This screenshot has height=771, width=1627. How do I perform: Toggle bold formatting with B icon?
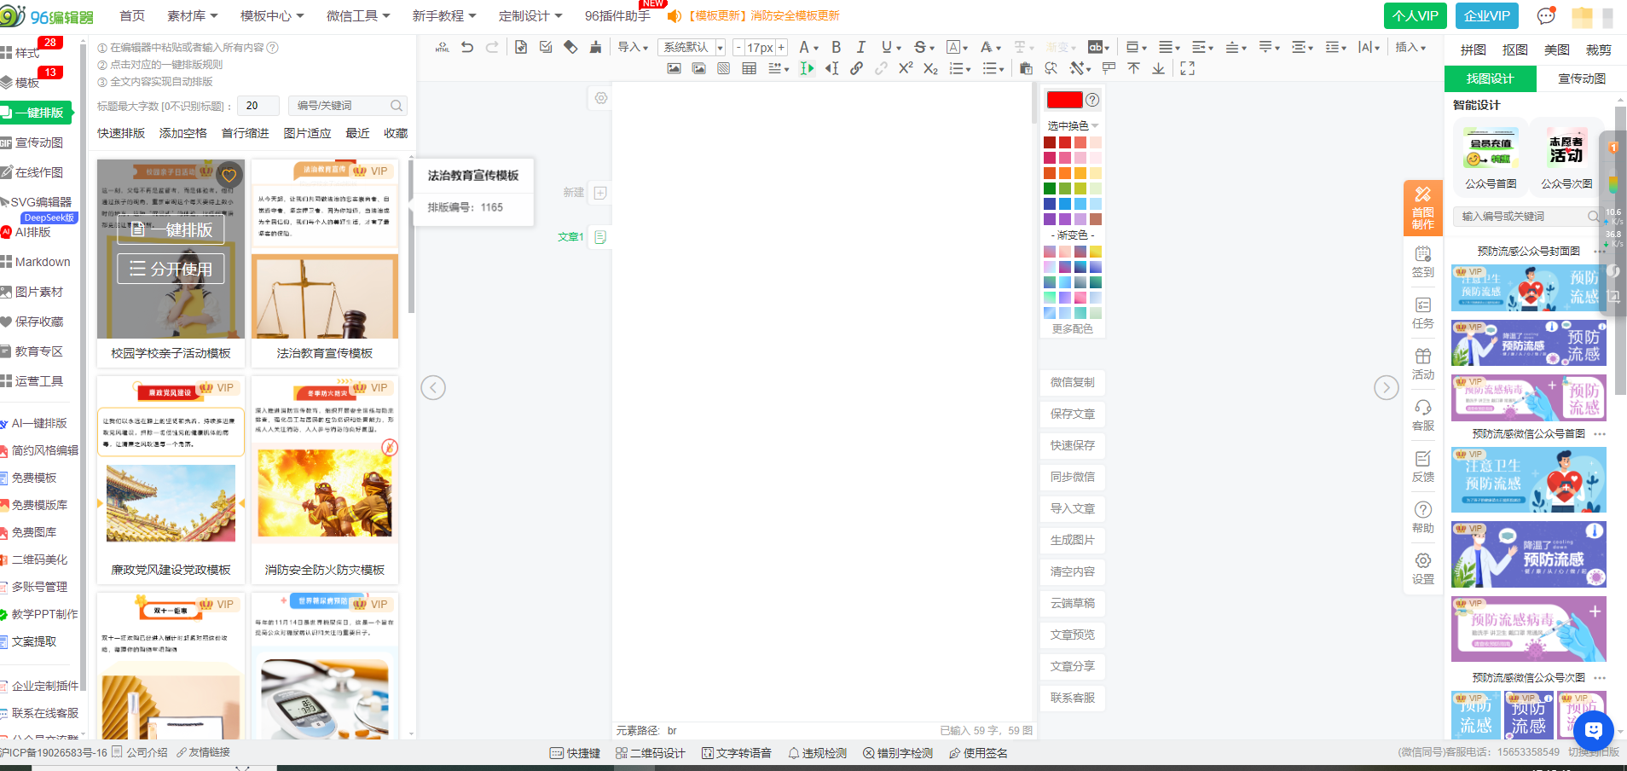tap(836, 48)
